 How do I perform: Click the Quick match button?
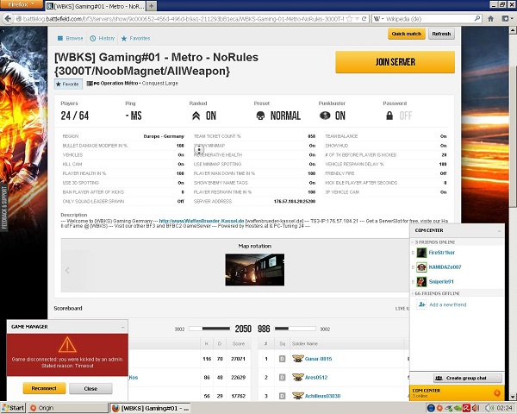click(406, 34)
